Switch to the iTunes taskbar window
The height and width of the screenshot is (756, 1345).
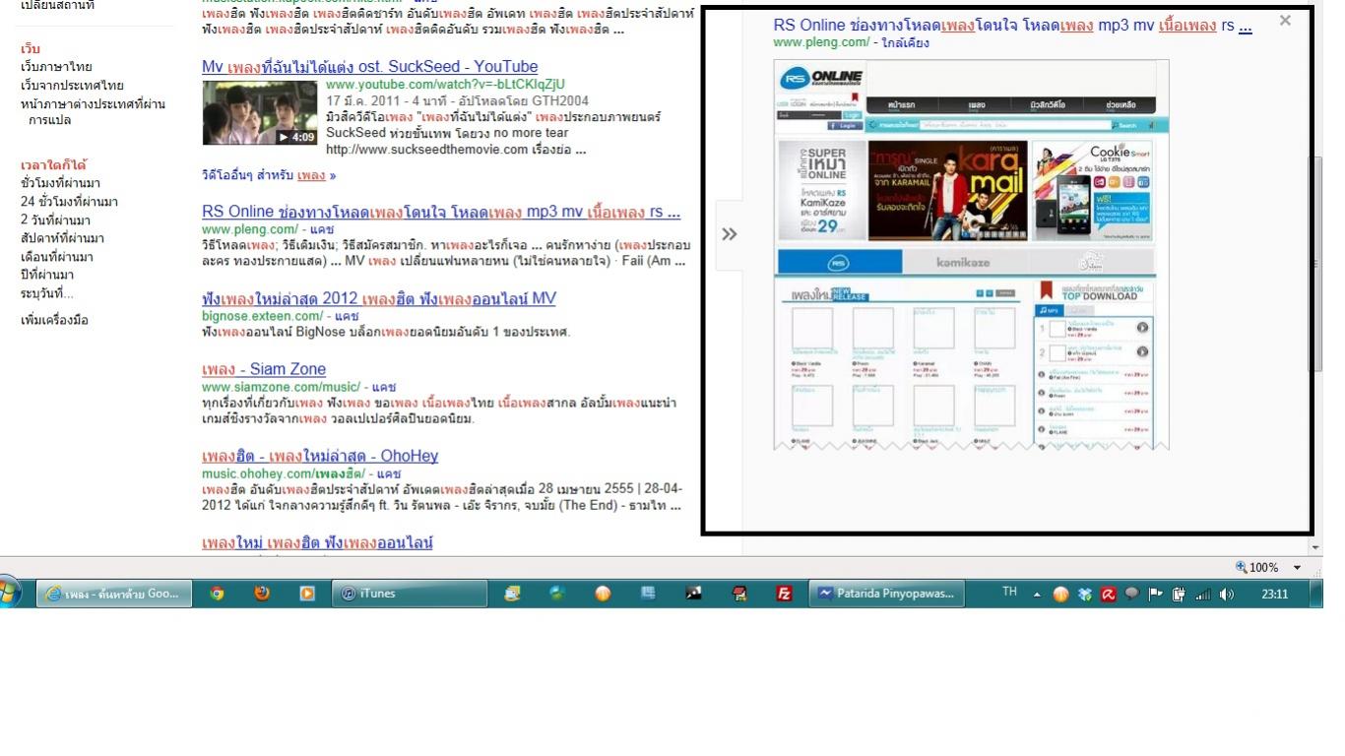click(x=411, y=594)
